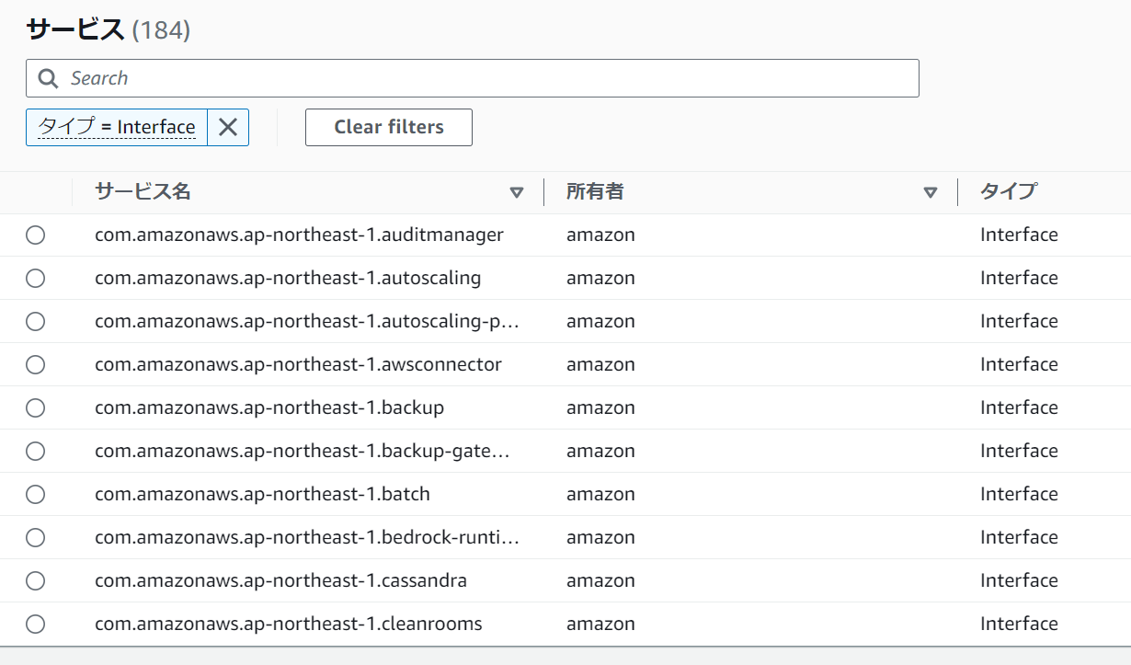This screenshot has height=665, width=1131.
Task: Click the タイプ column header
Action: click(x=1008, y=191)
